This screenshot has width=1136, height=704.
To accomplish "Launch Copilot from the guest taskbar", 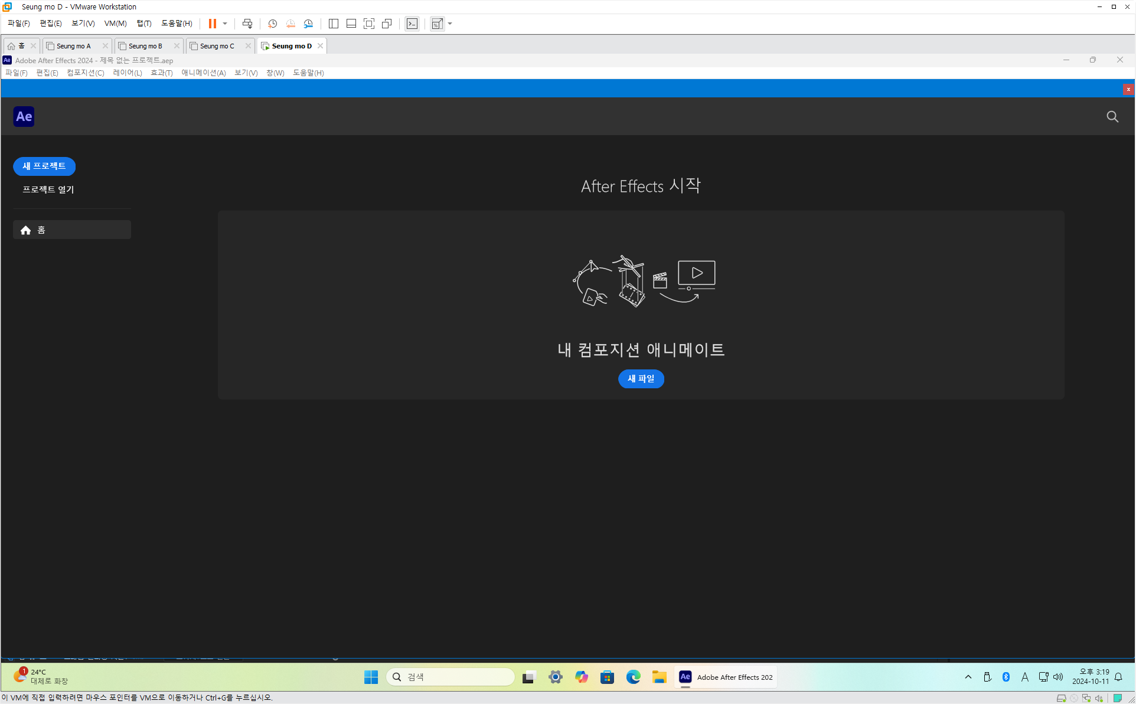I will (x=582, y=677).
